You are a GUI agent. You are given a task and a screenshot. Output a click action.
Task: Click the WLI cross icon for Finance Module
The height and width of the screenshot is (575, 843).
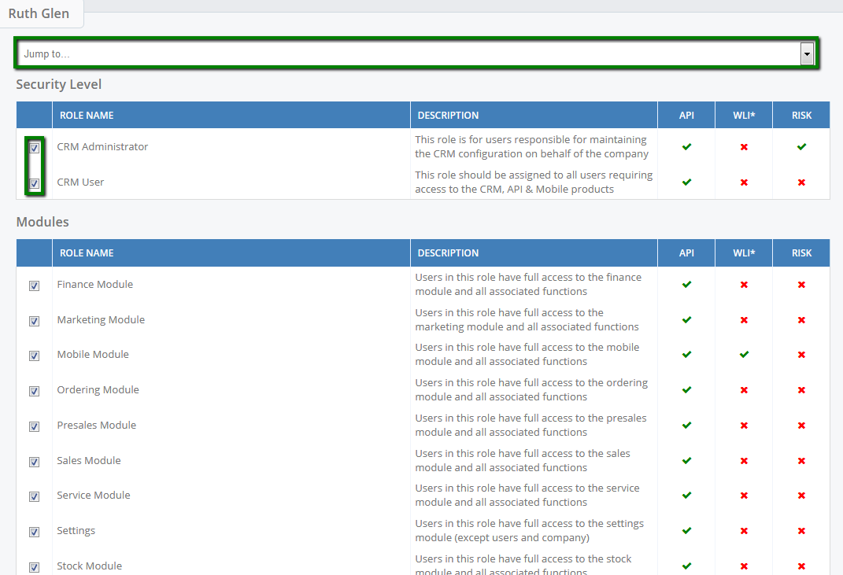[744, 284]
